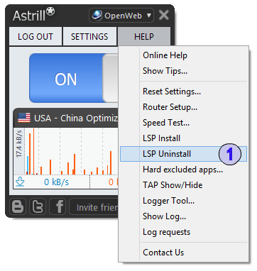Click the traffic bandwidth graph
The width and height of the screenshot is (257, 271).
(x=71, y=151)
